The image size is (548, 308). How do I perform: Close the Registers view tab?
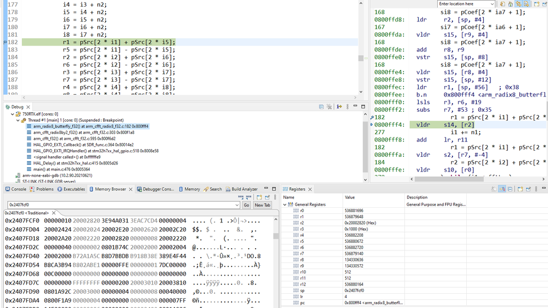pos(310,189)
